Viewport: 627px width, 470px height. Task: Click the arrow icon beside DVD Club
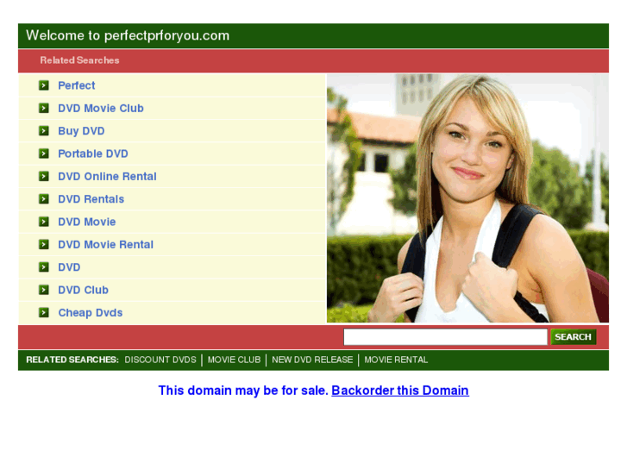(44, 290)
